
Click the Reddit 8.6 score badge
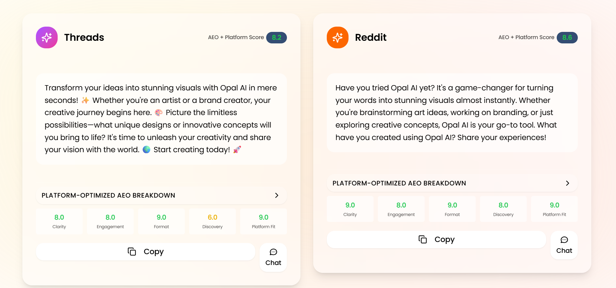tap(567, 37)
